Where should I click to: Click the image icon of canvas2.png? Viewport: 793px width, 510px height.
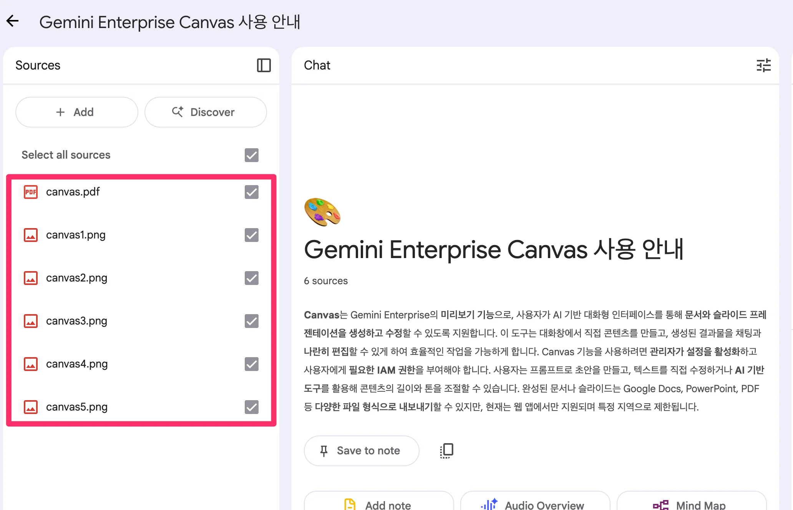pyautogui.click(x=31, y=278)
